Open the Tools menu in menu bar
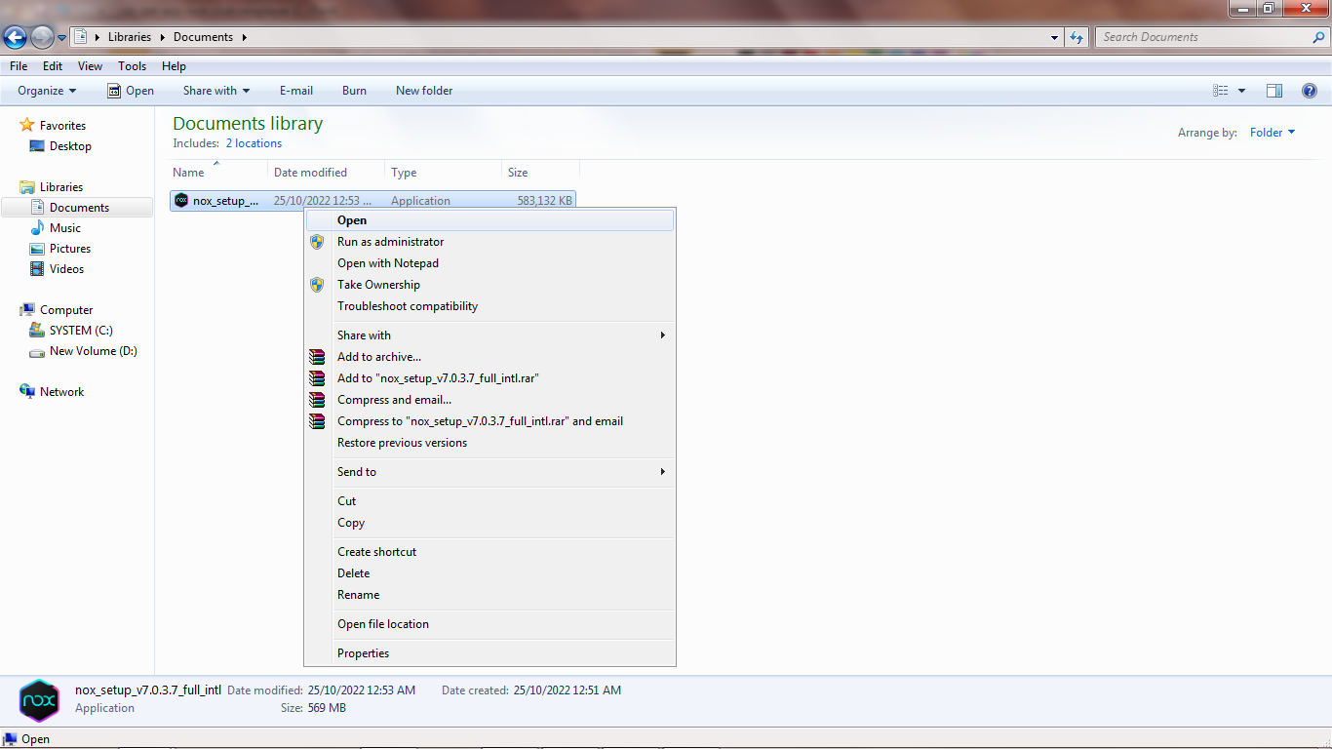This screenshot has height=749, width=1332. click(x=132, y=66)
